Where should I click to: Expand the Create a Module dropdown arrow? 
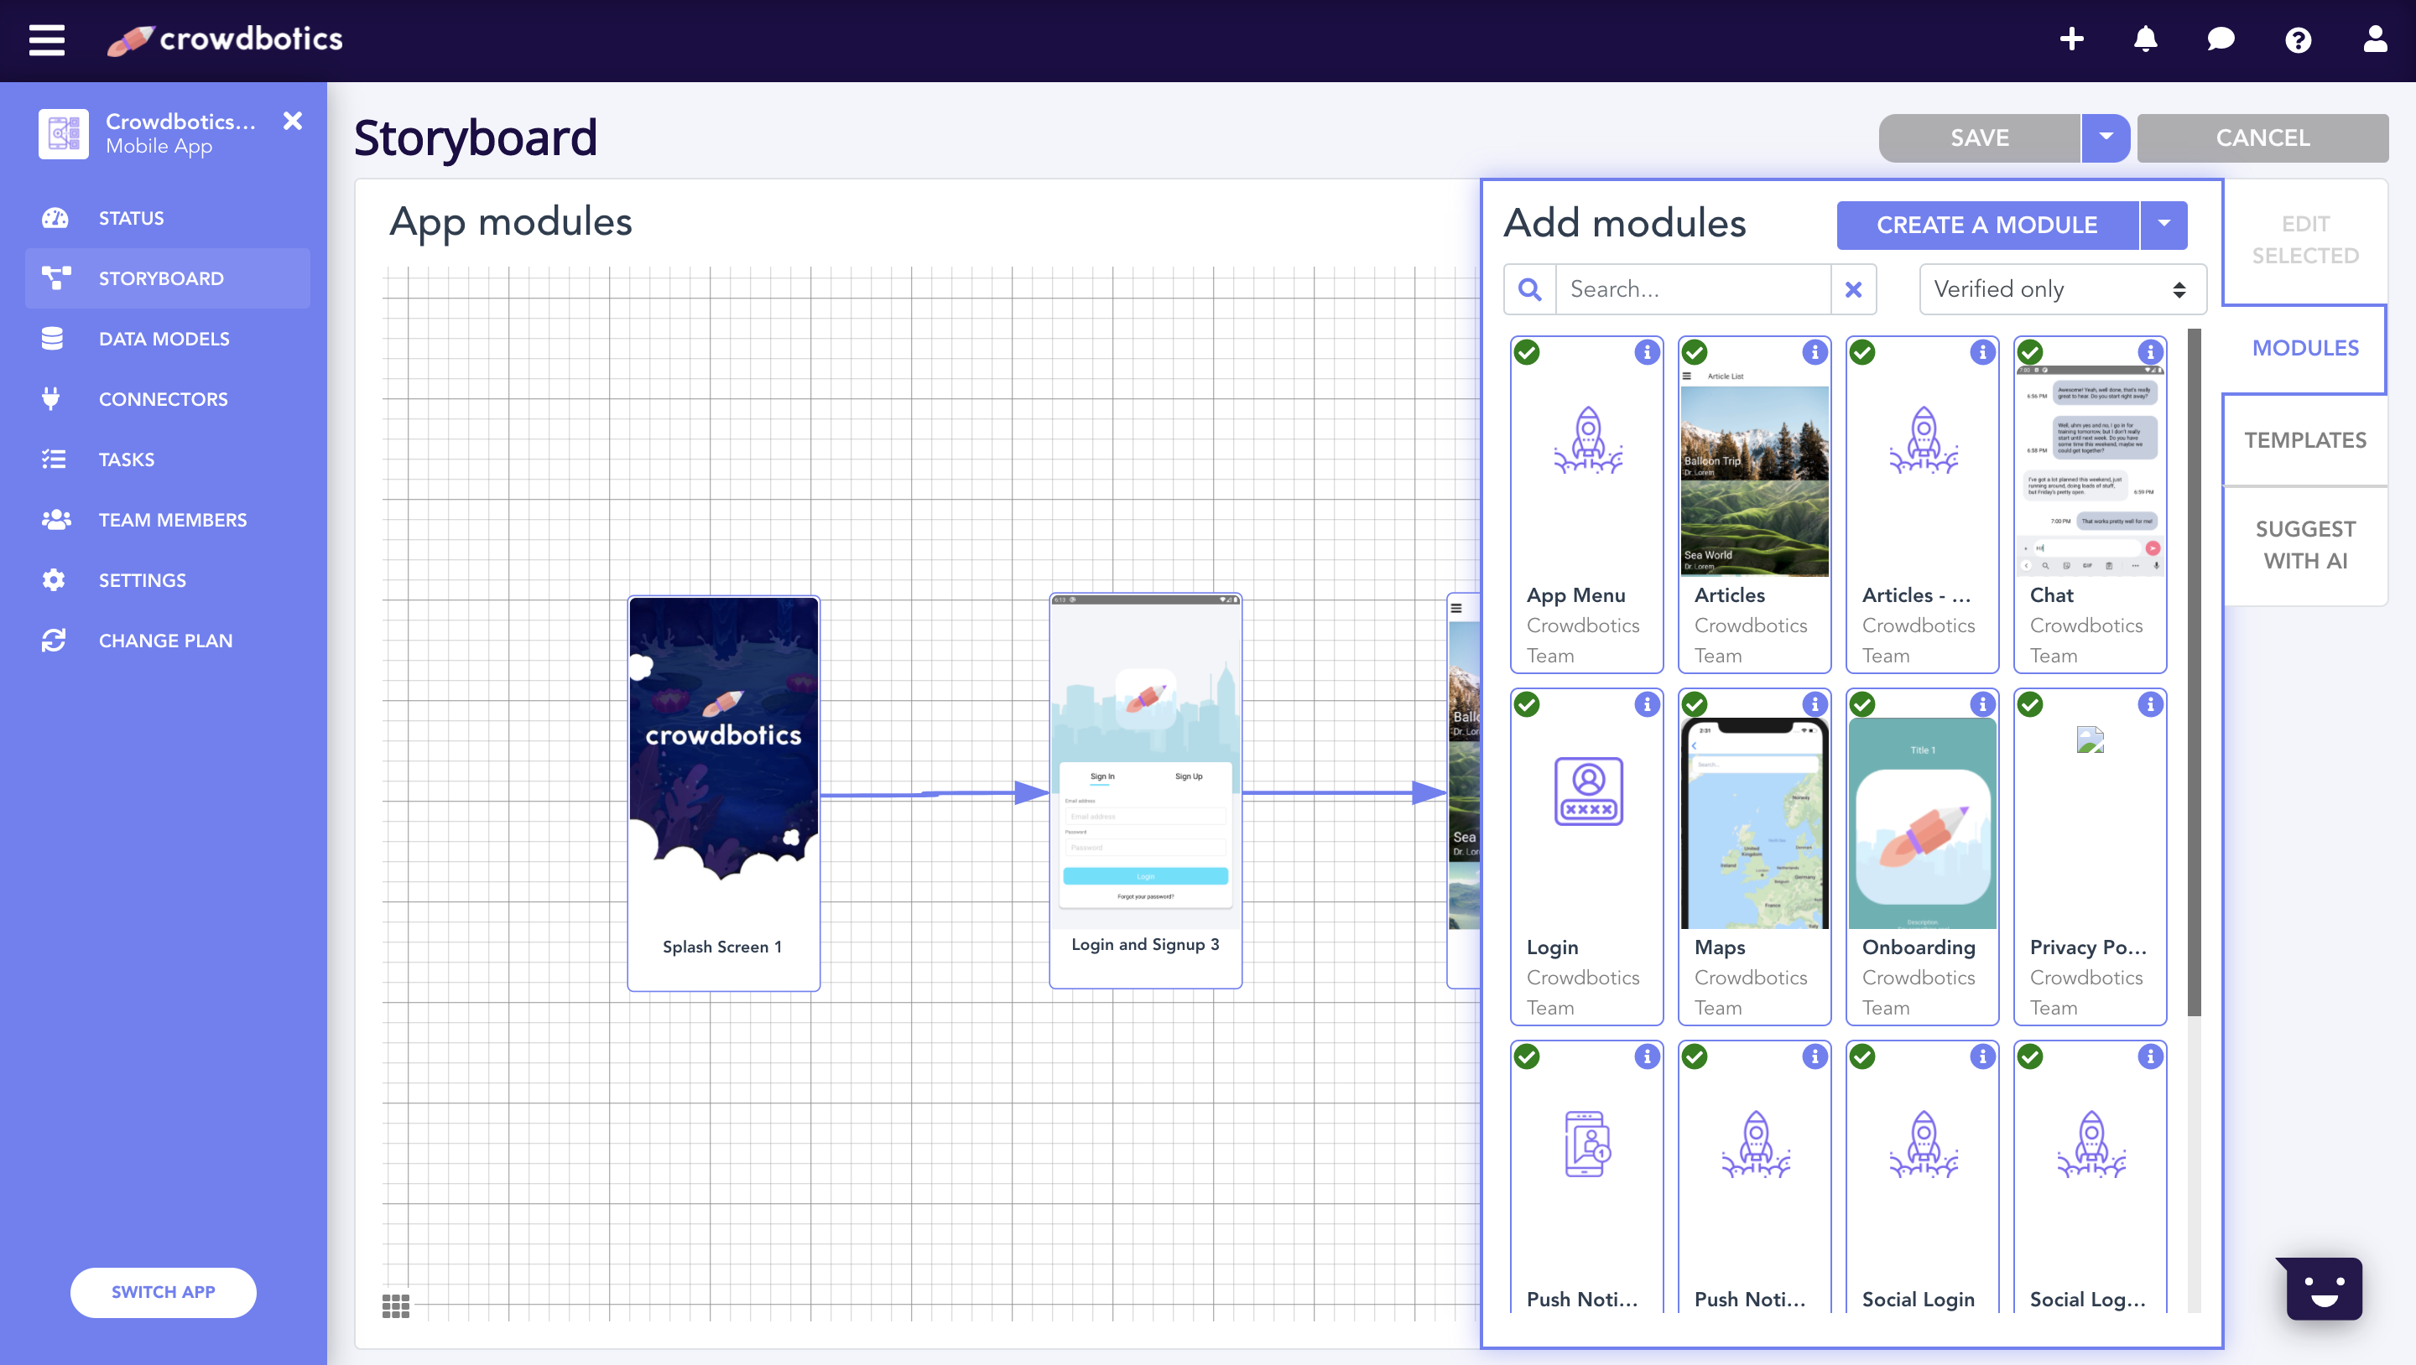coord(2163,225)
